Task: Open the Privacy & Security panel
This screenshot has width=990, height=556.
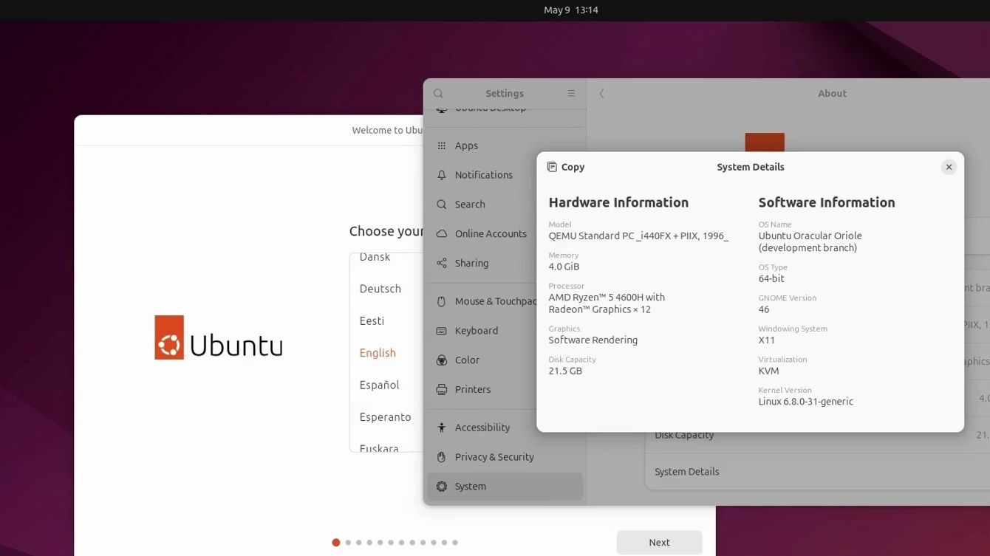Action: 505,457
